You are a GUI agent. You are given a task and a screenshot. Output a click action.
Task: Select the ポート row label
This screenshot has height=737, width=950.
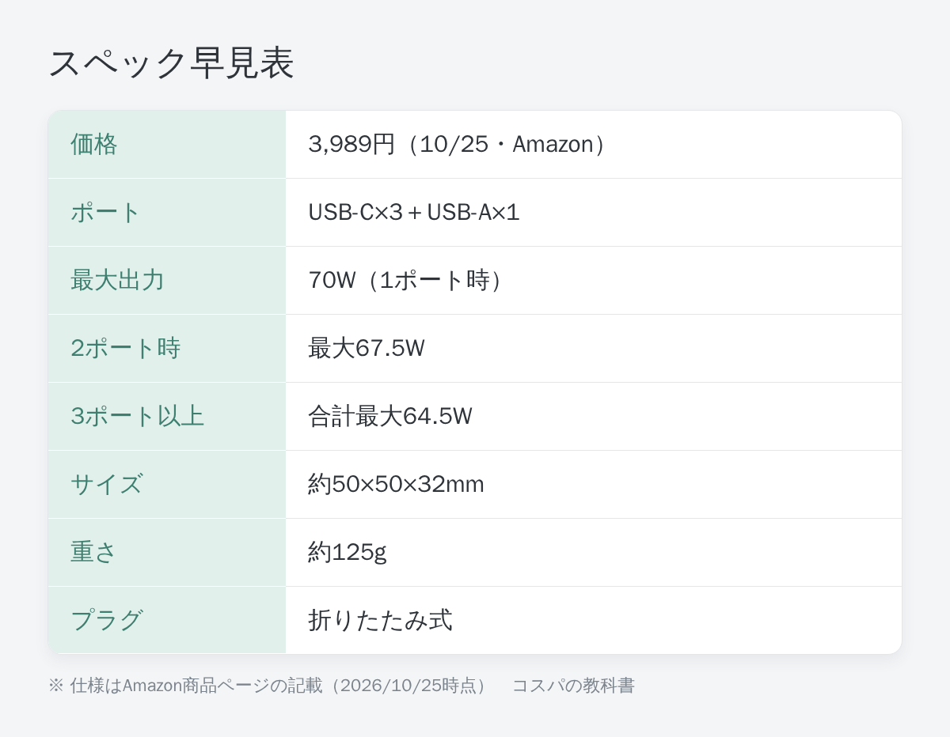tap(105, 212)
